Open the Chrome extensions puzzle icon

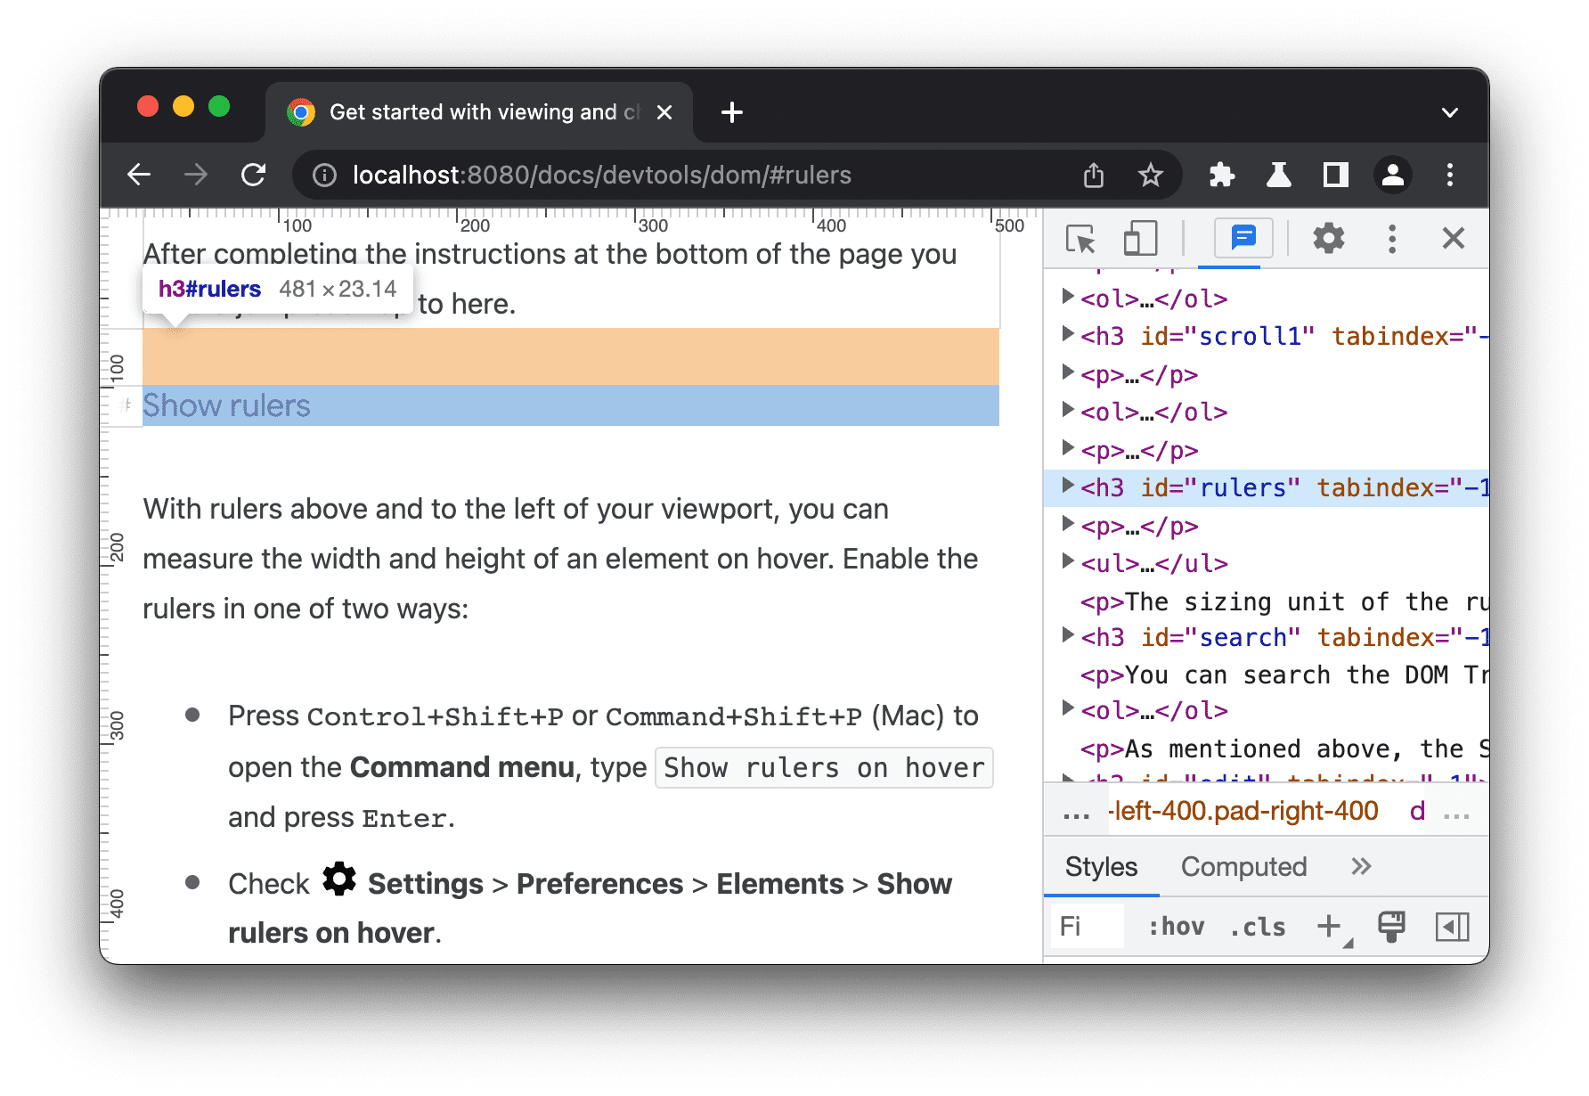click(1221, 175)
